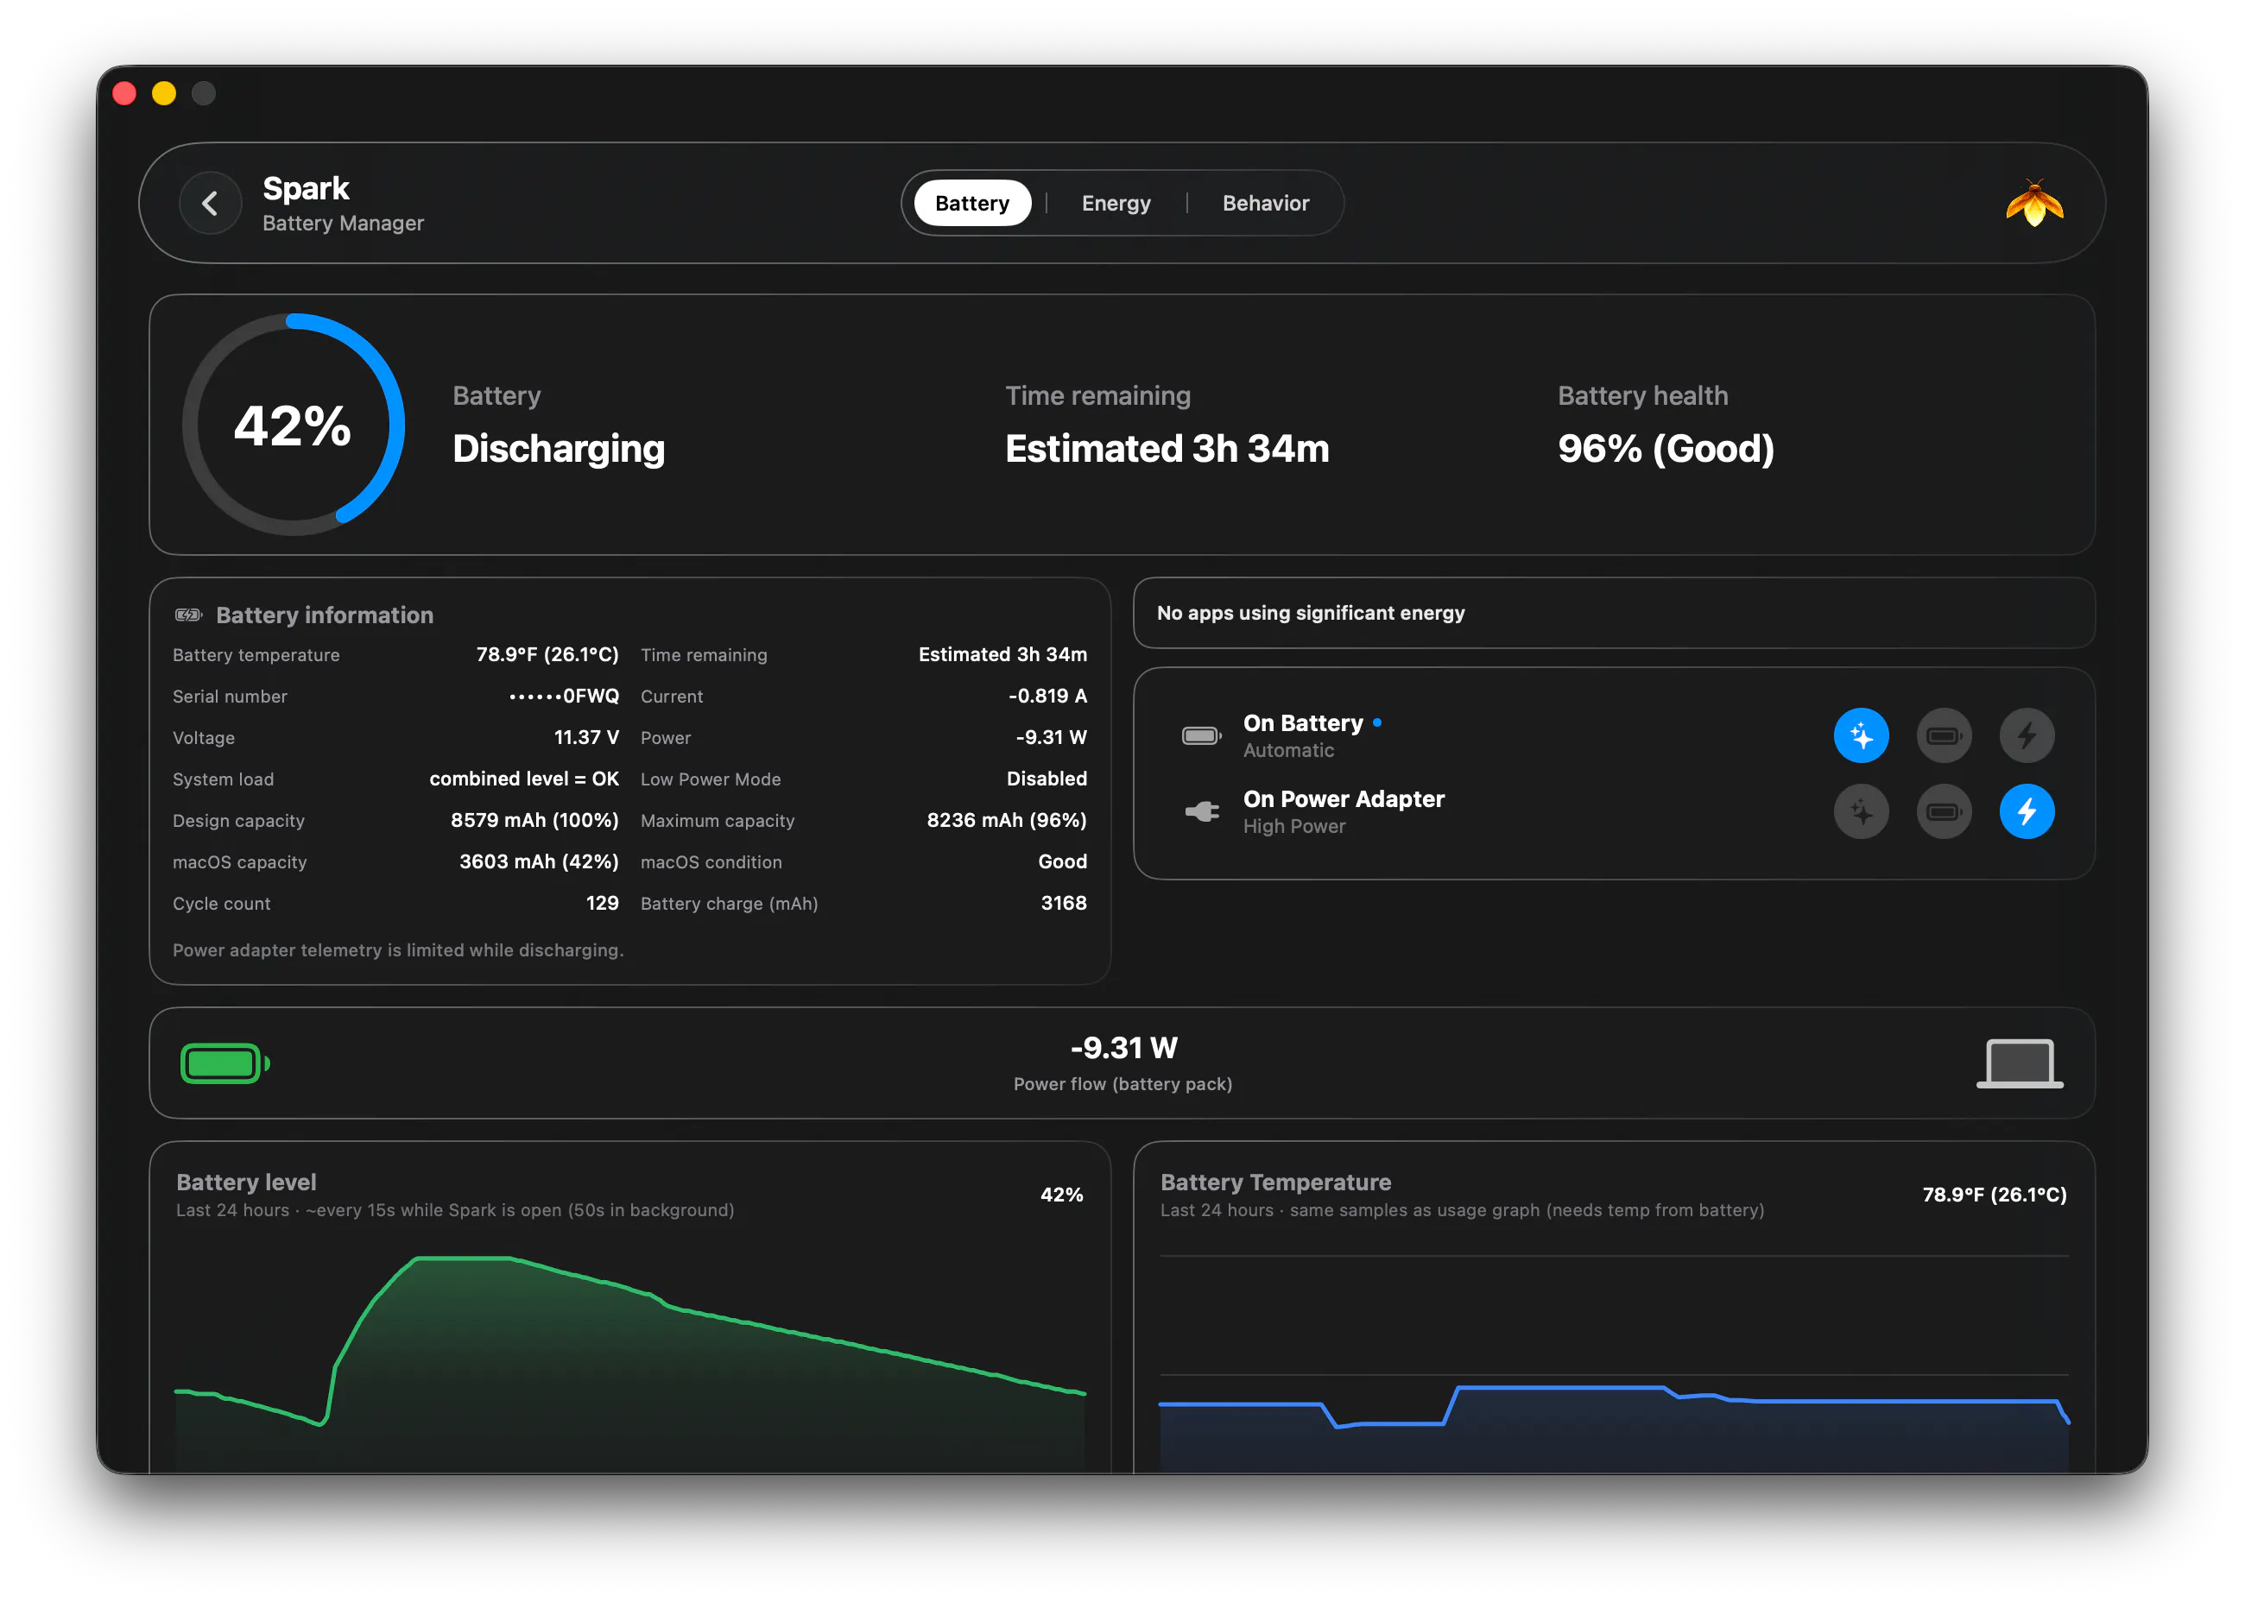Click the laptop icon in Power flow
The height and width of the screenshot is (1602, 2245).
coord(2018,1063)
